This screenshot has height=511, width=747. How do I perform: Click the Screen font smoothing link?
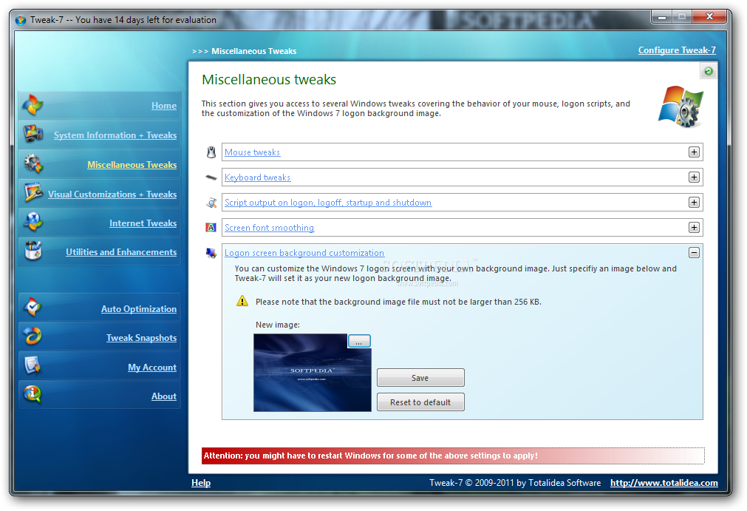tap(269, 228)
